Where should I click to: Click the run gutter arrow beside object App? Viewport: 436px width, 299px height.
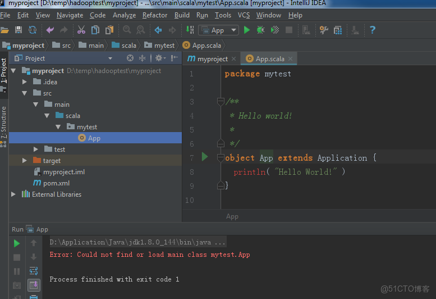[x=205, y=157]
